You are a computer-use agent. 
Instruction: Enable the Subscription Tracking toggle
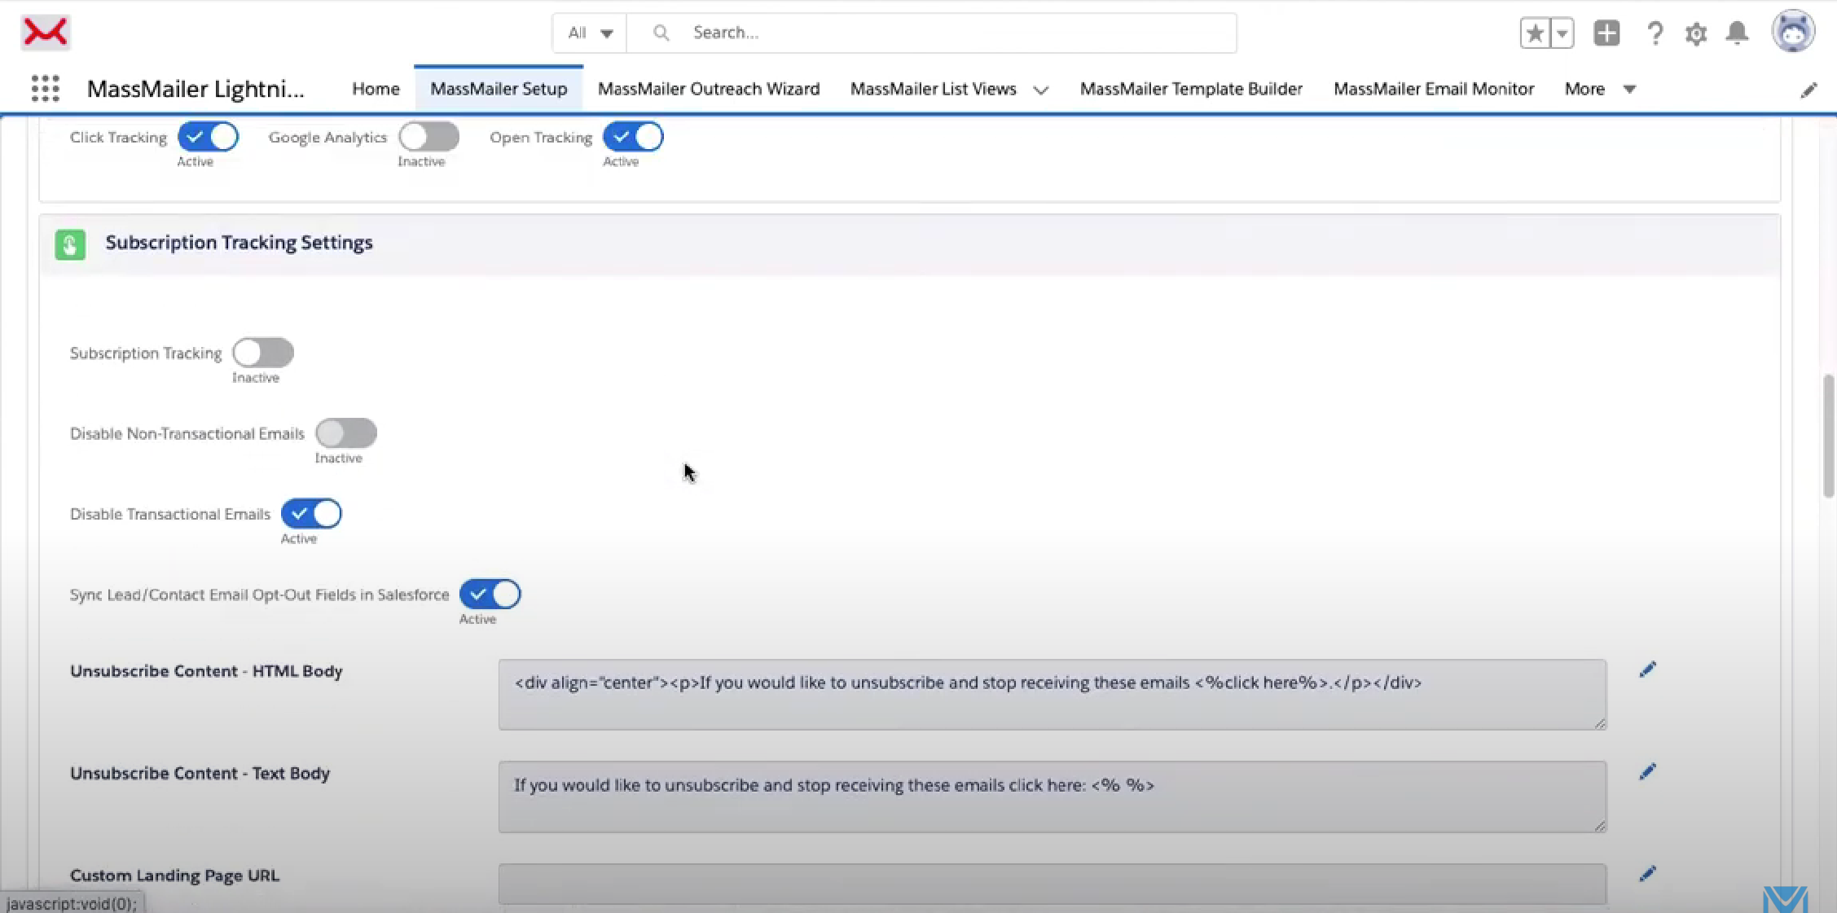point(262,353)
